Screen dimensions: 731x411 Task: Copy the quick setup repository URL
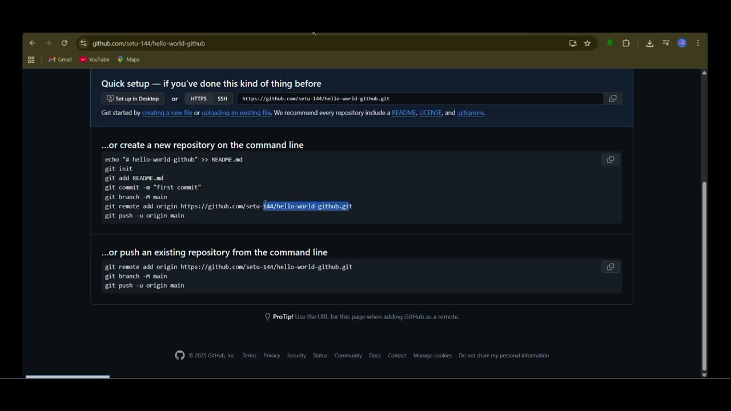pos(613,99)
